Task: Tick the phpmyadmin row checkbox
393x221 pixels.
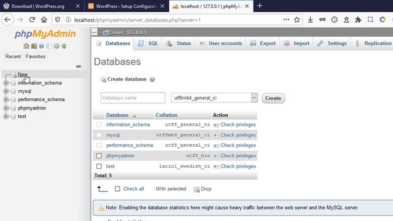Action: 99,156
